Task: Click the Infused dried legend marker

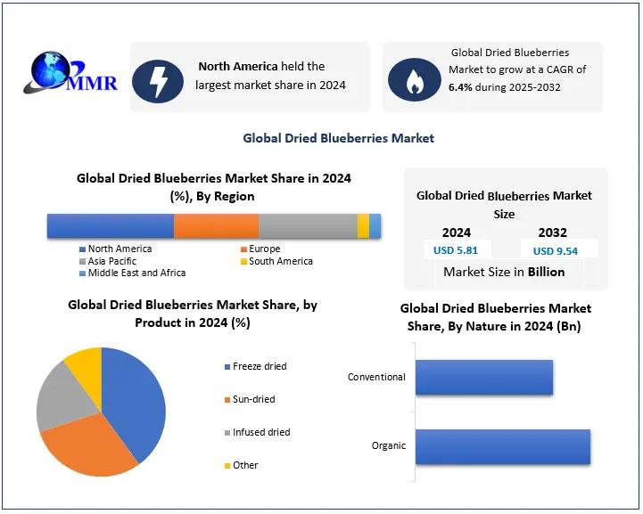Action: click(x=227, y=433)
